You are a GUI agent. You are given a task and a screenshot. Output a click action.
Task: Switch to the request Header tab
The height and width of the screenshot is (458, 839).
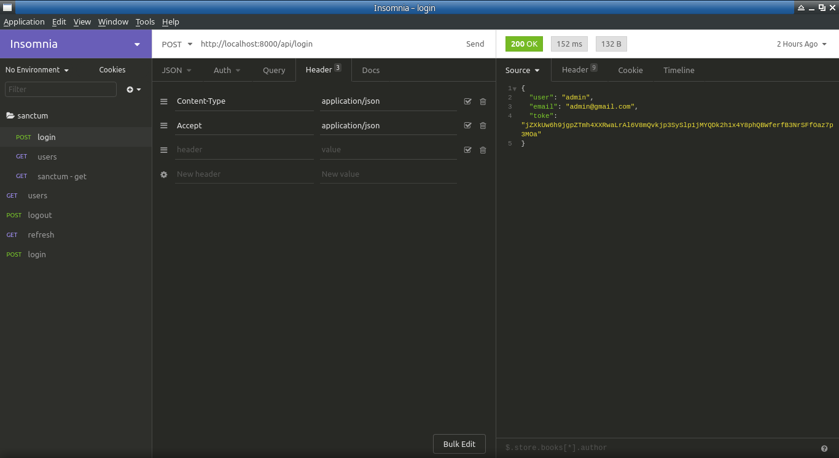click(x=324, y=70)
